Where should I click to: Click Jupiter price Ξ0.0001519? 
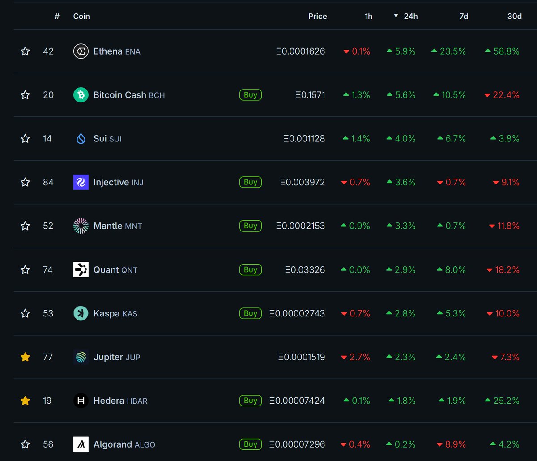302,357
